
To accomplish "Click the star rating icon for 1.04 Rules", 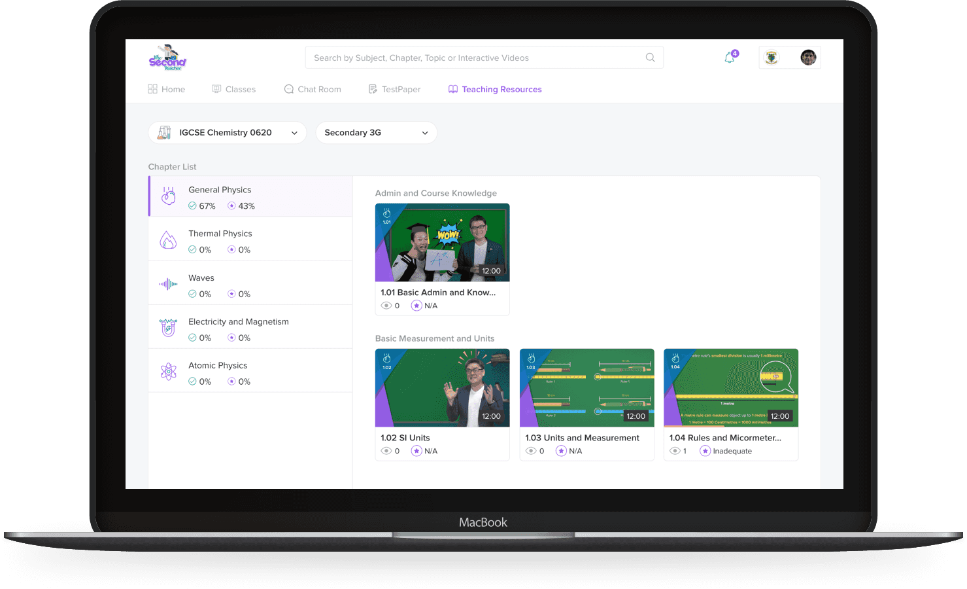I will coord(705,451).
